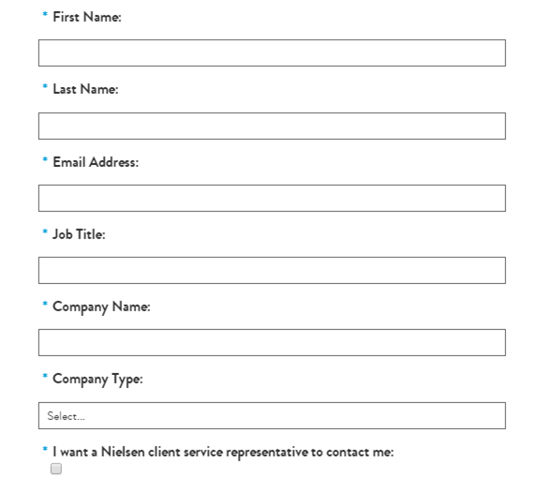
Task: Click the Nielsen client service representative label
Action: [x=223, y=453]
